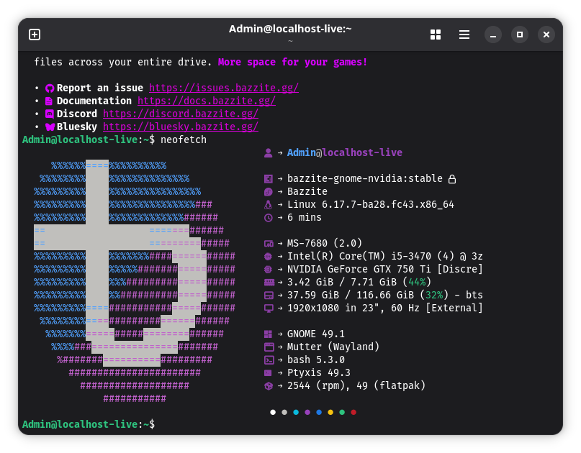Click the bazzite-gnome-nvidia:stable text

[x=365, y=179]
